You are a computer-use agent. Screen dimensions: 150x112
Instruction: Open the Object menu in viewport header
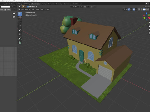(47, 9)
